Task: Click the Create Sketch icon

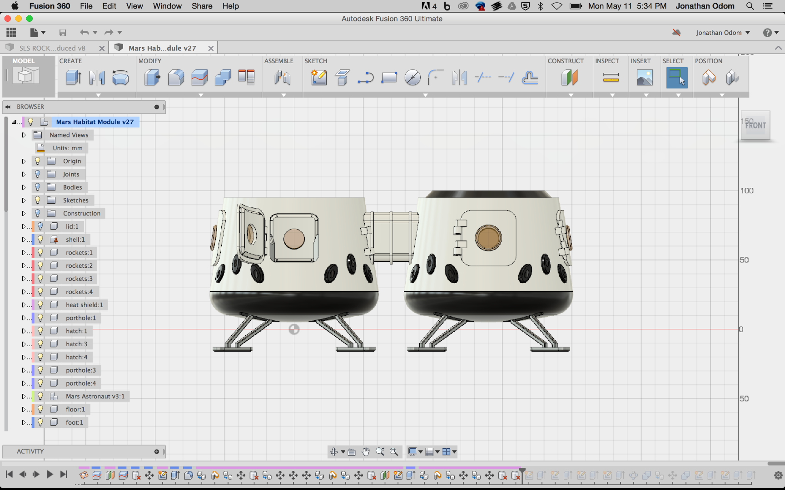Action: [x=319, y=78]
